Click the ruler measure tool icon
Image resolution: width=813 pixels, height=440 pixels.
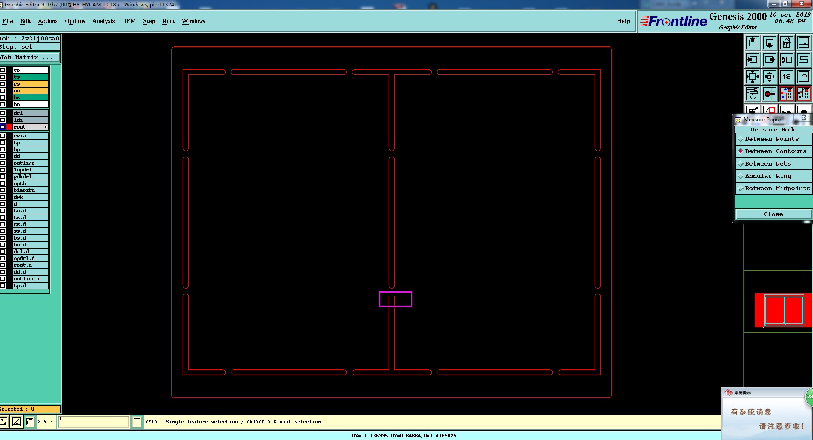[787, 109]
